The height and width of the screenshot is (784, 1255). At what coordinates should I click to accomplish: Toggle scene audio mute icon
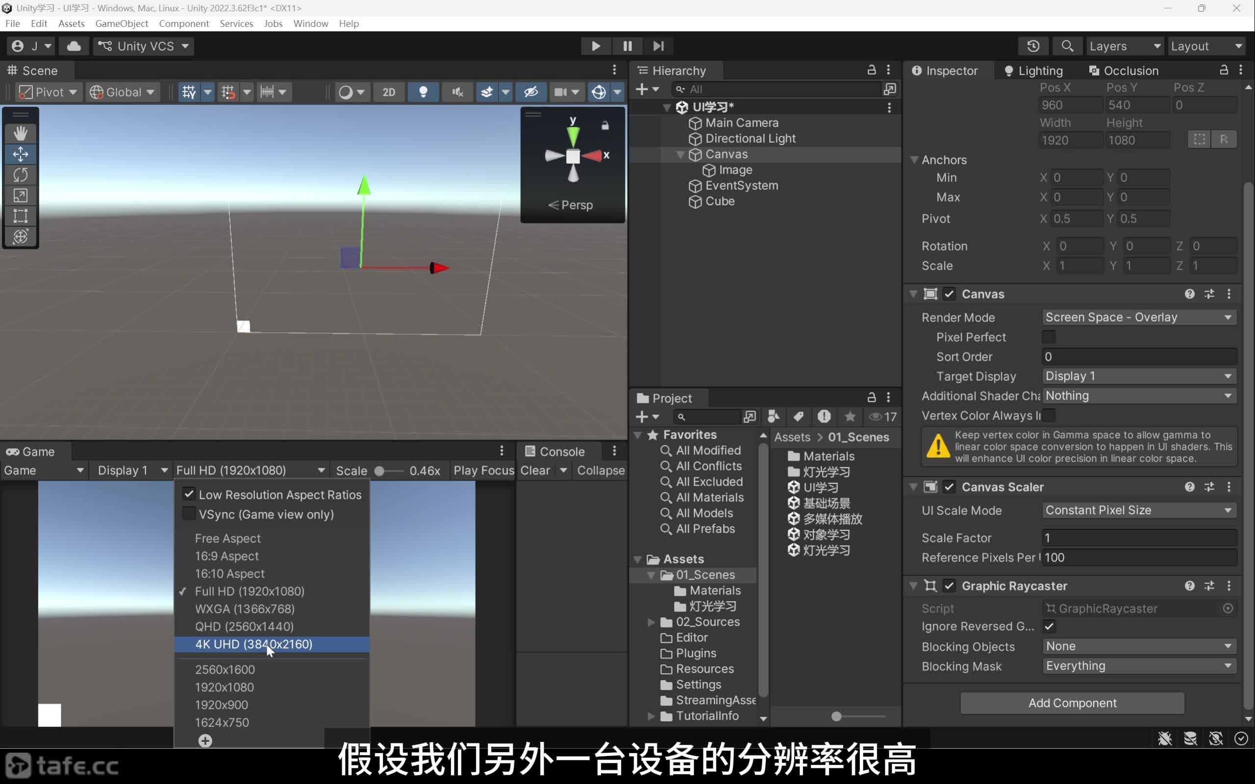(457, 92)
